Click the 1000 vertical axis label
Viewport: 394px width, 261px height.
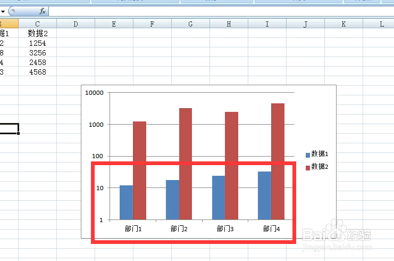(x=96, y=125)
